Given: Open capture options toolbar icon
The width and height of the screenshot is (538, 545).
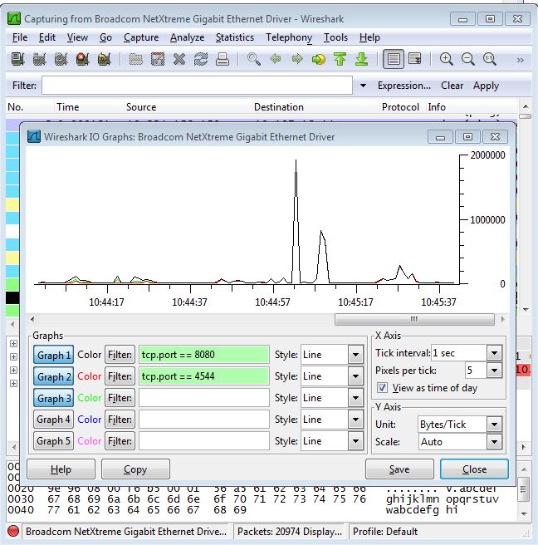Looking at the screenshot, I should pyautogui.click(x=39, y=59).
